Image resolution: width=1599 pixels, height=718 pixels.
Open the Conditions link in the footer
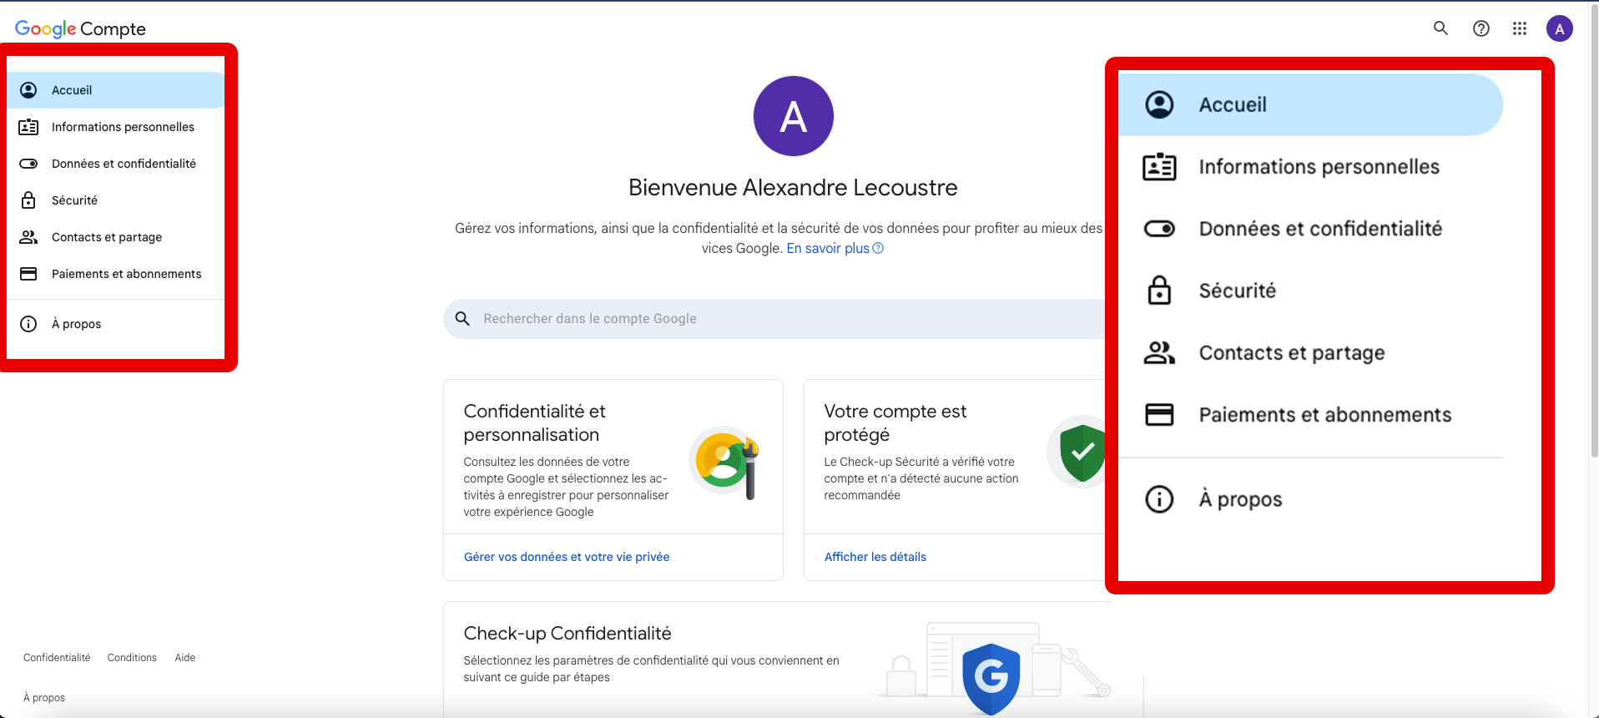coord(132,658)
